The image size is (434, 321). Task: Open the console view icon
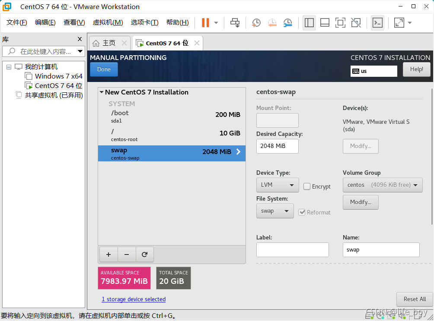click(377, 23)
